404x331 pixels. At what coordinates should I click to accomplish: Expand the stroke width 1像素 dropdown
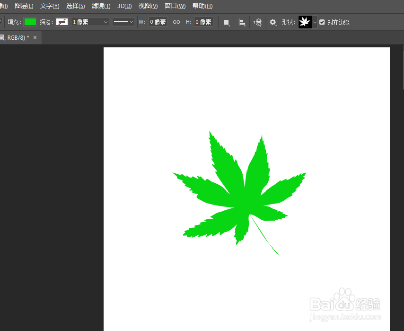[x=105, y=22]
